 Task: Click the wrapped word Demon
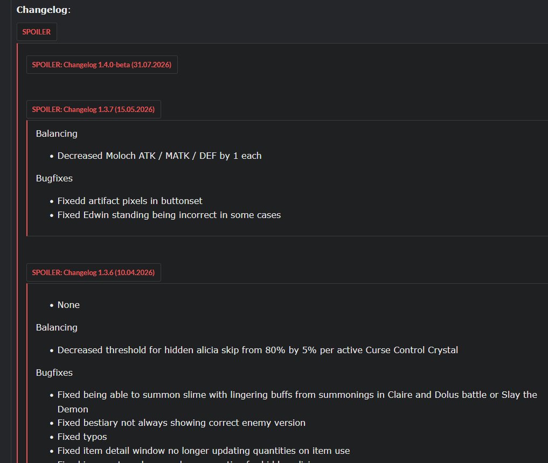73,409
